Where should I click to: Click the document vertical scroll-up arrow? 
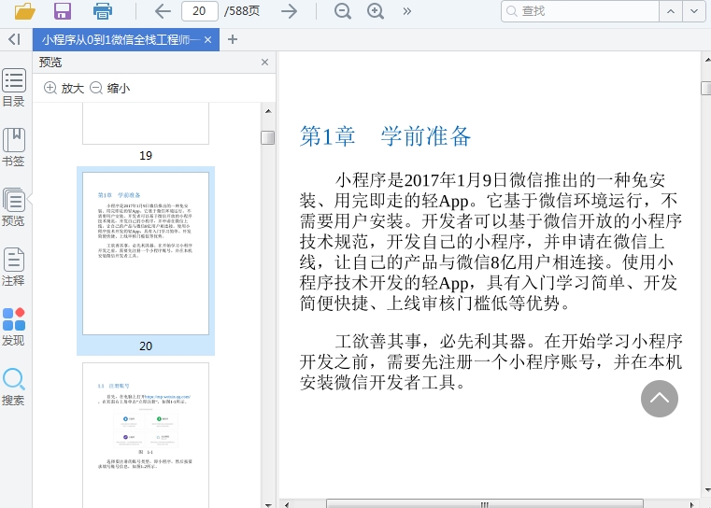tap(707, 60)
